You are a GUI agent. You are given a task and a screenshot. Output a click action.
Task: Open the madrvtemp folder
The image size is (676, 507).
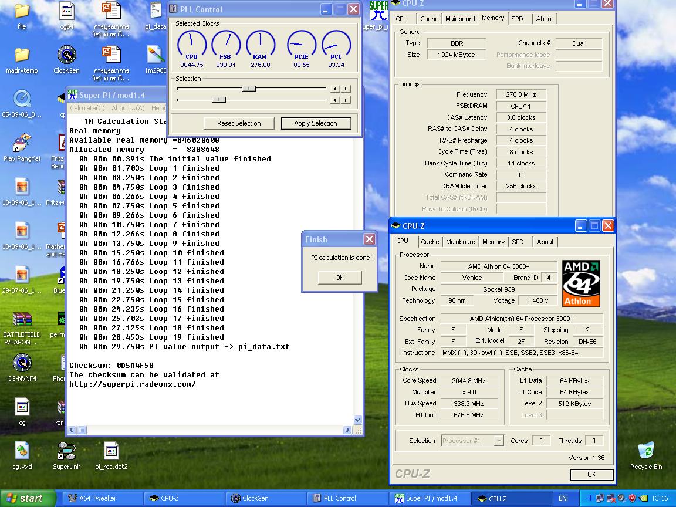pyautogui.click(x=22, y=56)
